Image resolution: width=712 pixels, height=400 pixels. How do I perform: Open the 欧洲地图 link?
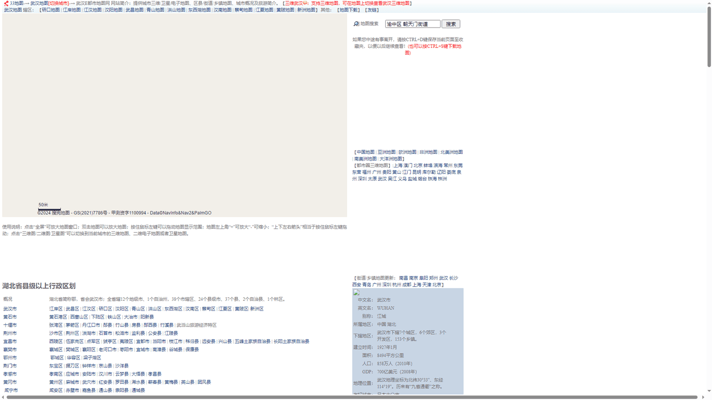tap(407, 152)
